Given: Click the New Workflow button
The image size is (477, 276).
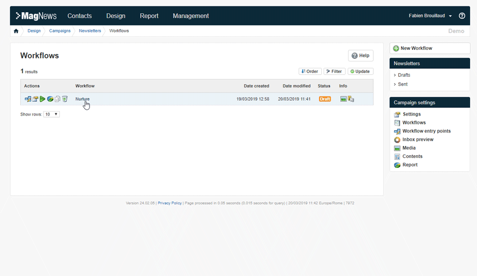Looking at the screenshot, I should 429,48.
